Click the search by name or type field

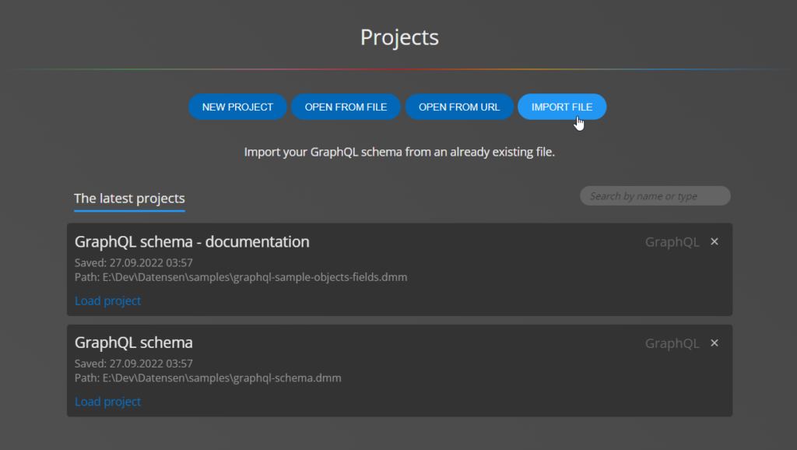(x=655, y=195)
